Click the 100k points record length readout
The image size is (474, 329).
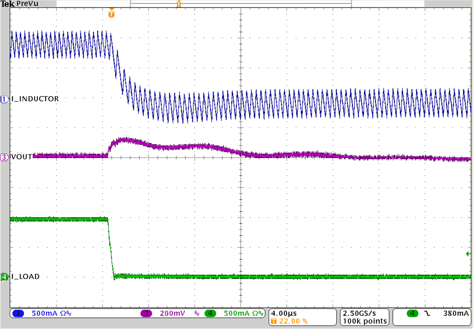(x=365, y=321)
